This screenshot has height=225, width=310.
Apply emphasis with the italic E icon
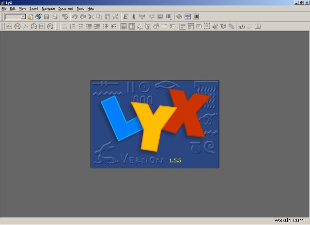click(125, 16)
